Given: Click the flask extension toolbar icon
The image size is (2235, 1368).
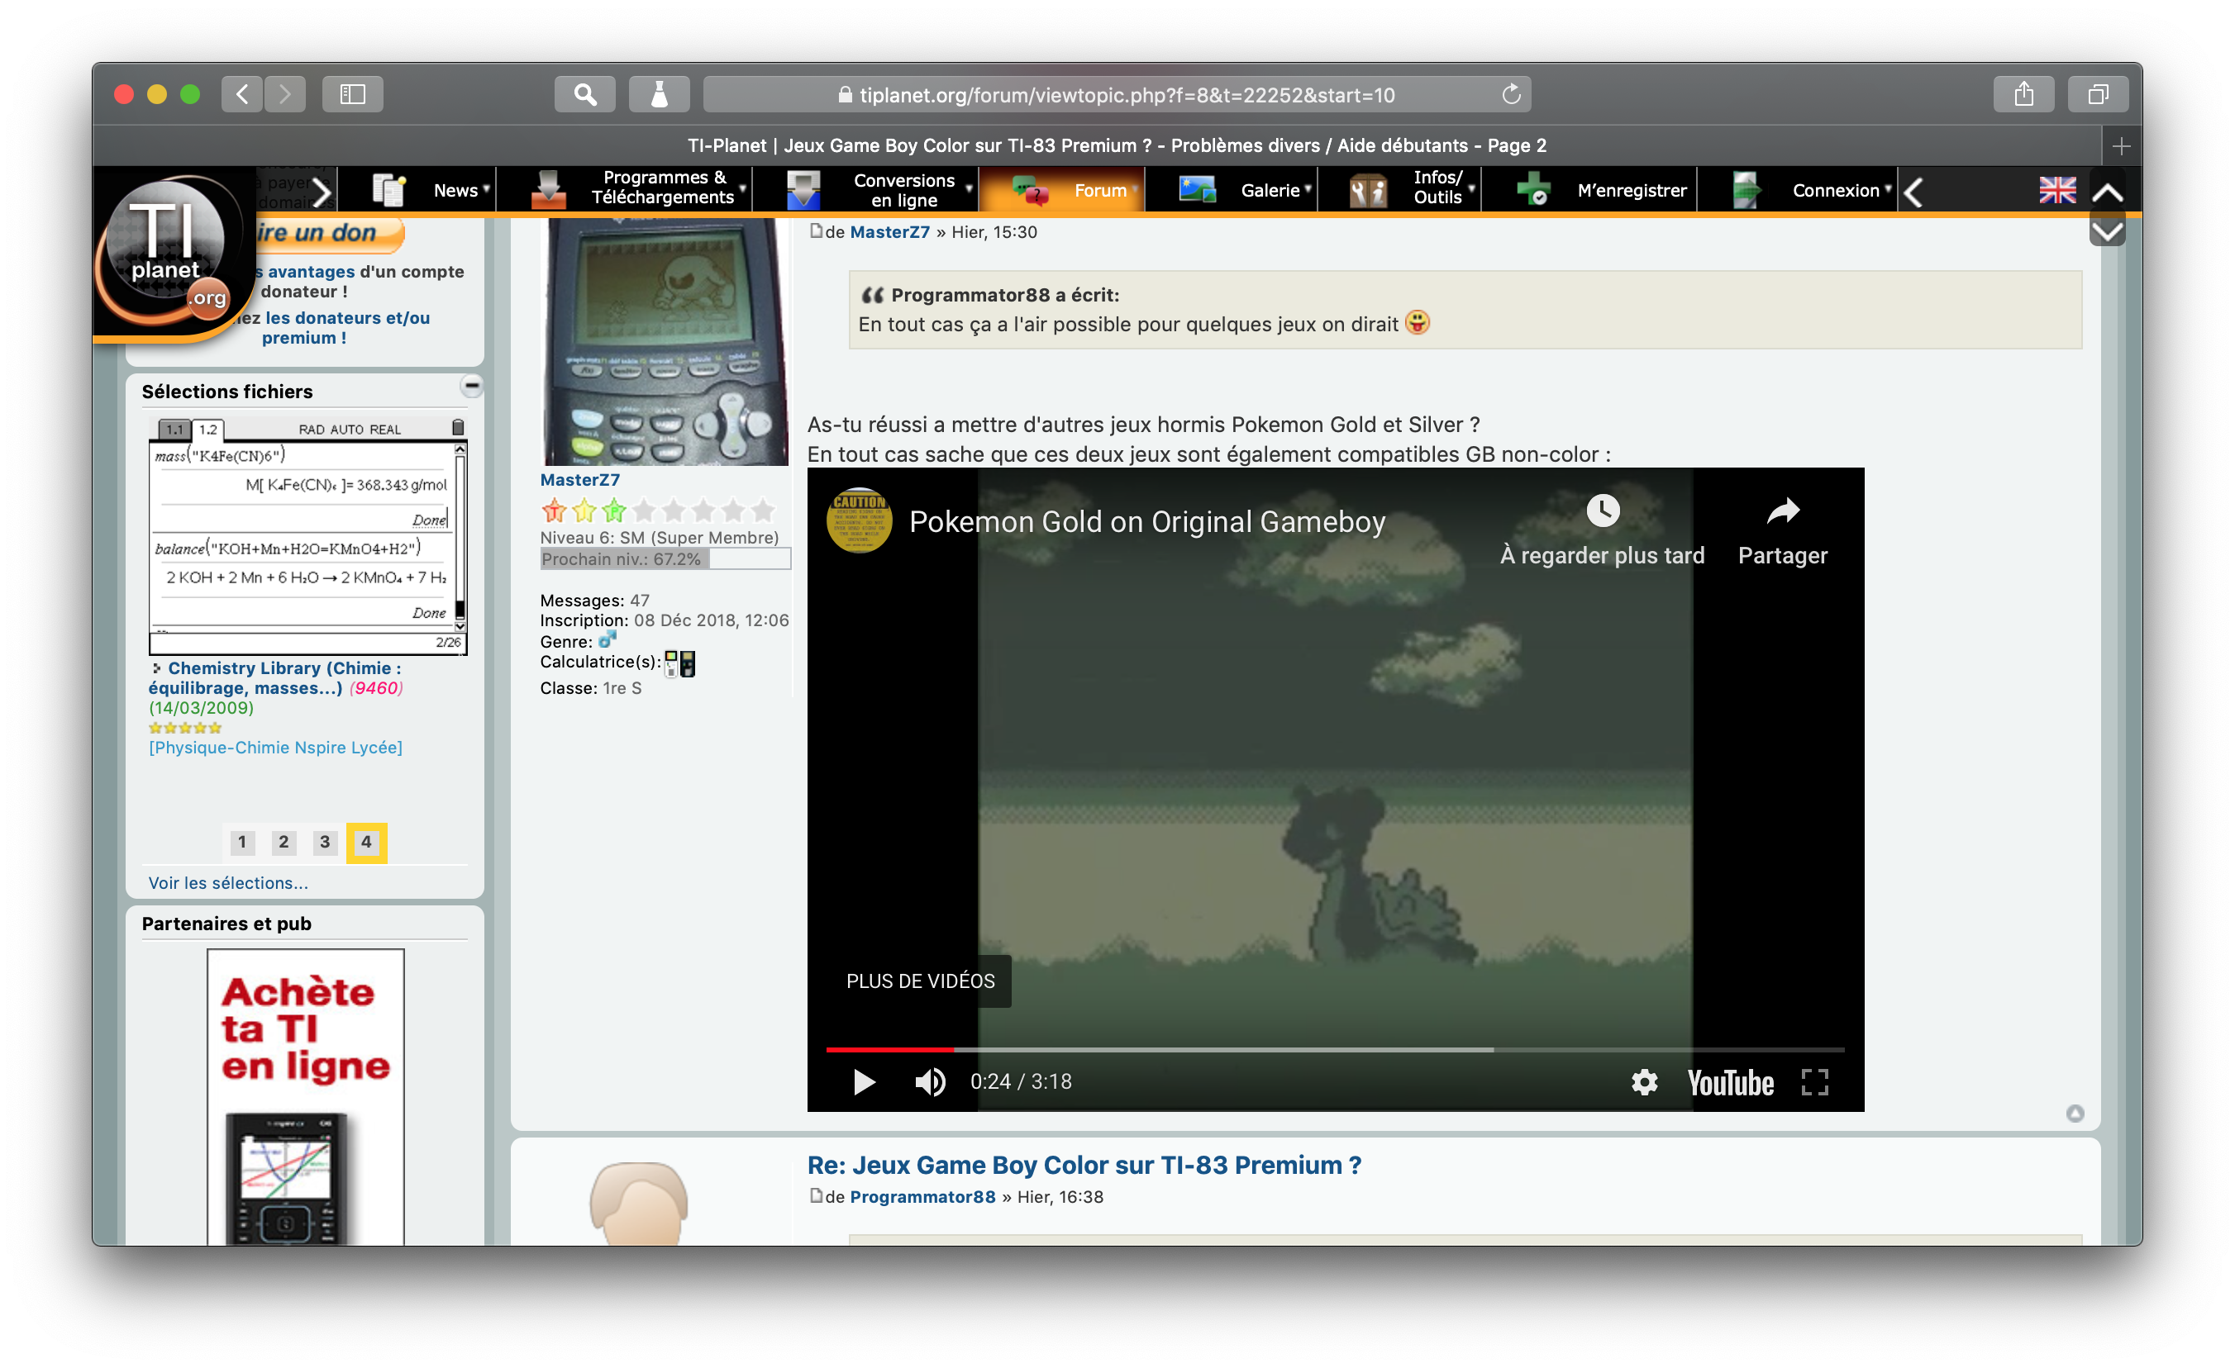Looking at the screenshot, I should click(660, 94).
